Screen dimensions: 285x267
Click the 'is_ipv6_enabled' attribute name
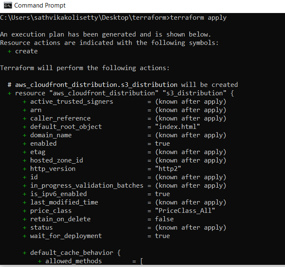tap(58, 194)
